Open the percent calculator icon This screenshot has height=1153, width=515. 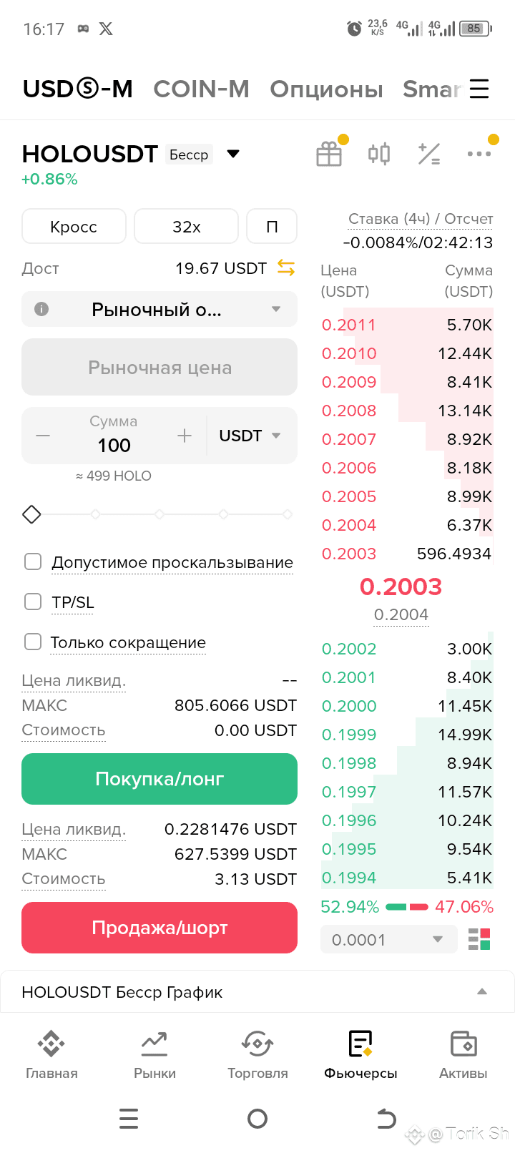429,154
